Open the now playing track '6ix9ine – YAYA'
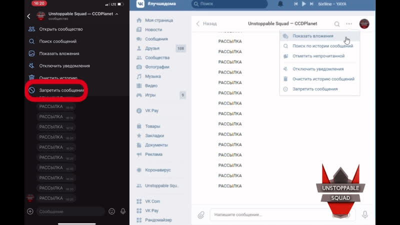The width and height of the screenshot is (400, 225). click(332, 4)
